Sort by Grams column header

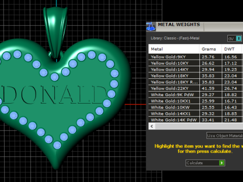(211, 49)
